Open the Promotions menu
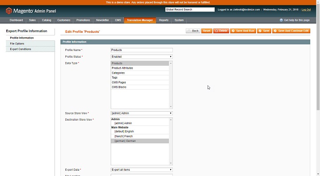320x176 pixels. [x=83, y=20]
